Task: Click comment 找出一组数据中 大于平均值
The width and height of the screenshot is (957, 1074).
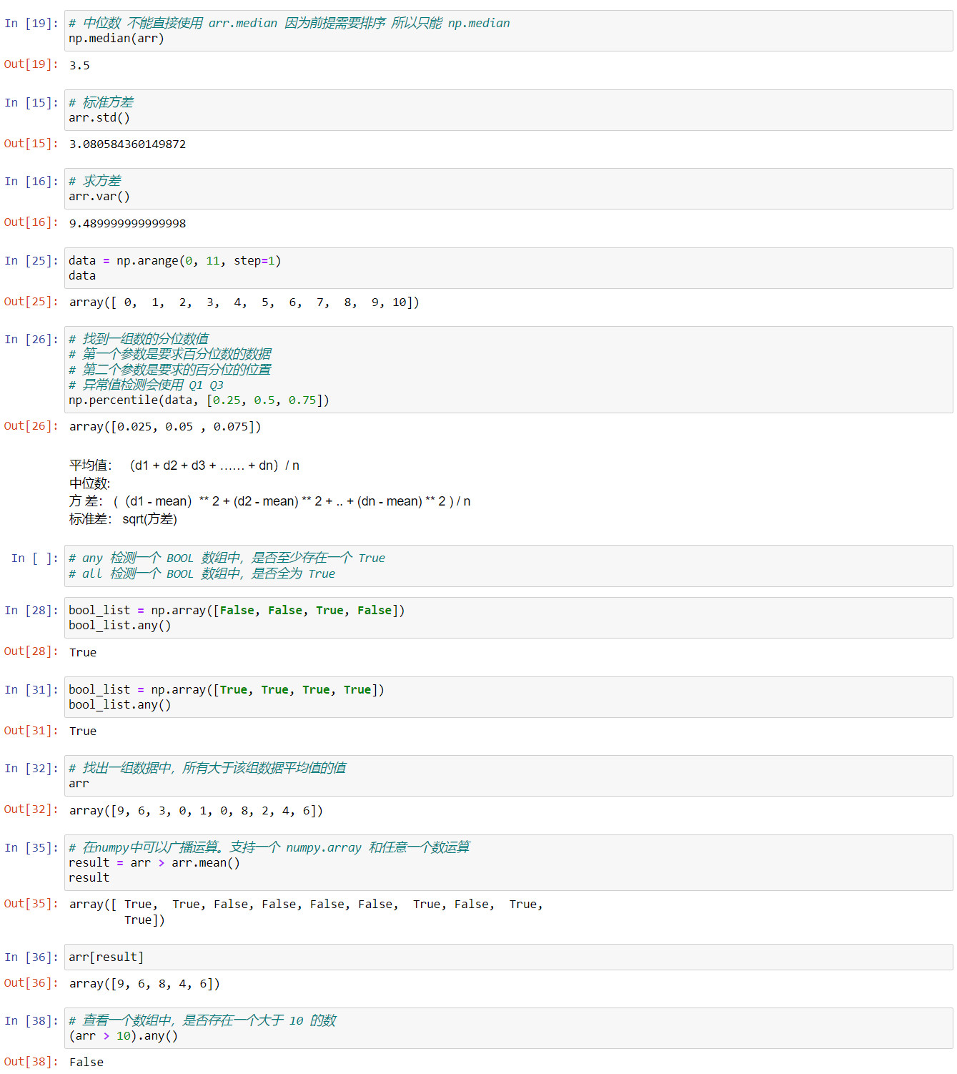Action: pyautogui.click(x=207, y=768)
